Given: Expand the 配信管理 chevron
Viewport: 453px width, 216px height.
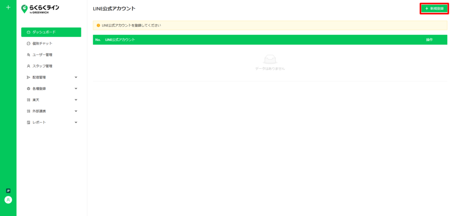Looking at the screenshot, I should coord(76,77).
